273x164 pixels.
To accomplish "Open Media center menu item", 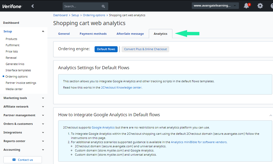I will [x=14, y=89].
